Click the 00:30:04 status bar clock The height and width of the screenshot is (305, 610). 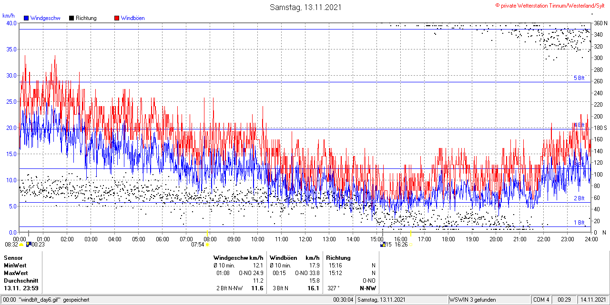tap(343, 300)
